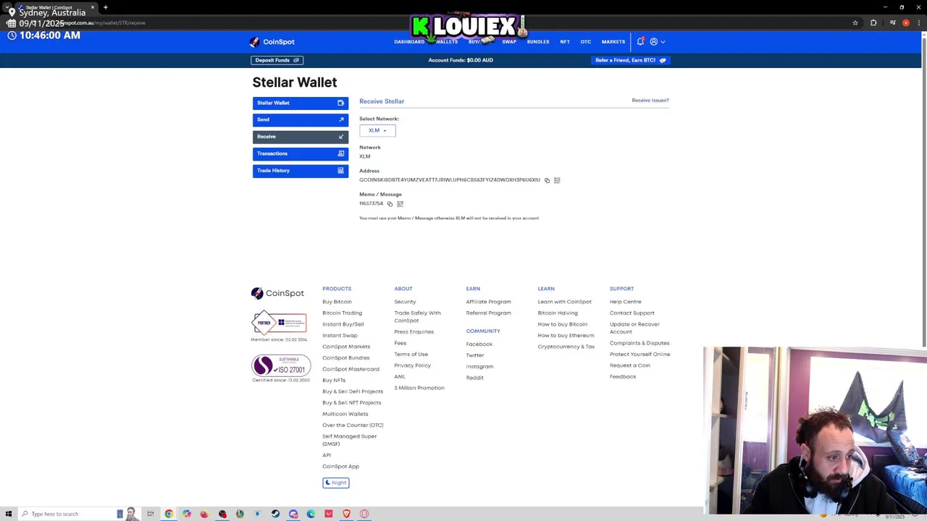Open Reddit community link
This screenshot has width=927, height=521.
pos(474,378)
